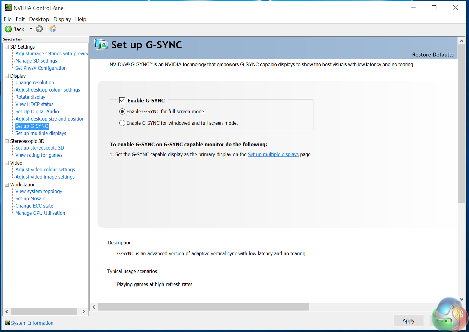Click the Apply button
This screenshot has width=469, height=332.
(408, 321)
